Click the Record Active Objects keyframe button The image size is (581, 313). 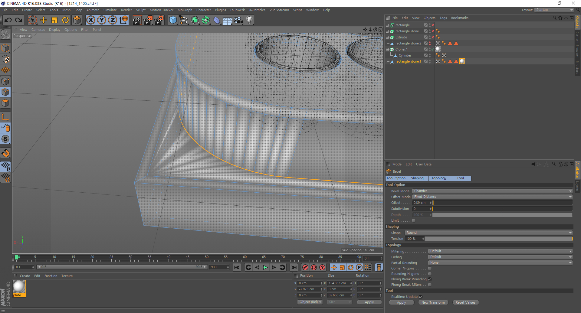pyautogui.click(x=305, y=267)
